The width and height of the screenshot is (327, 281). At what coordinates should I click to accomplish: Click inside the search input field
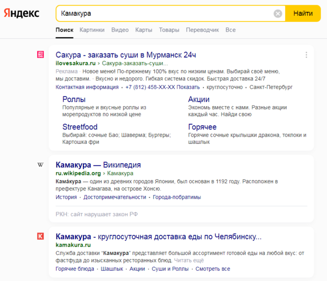163,13
